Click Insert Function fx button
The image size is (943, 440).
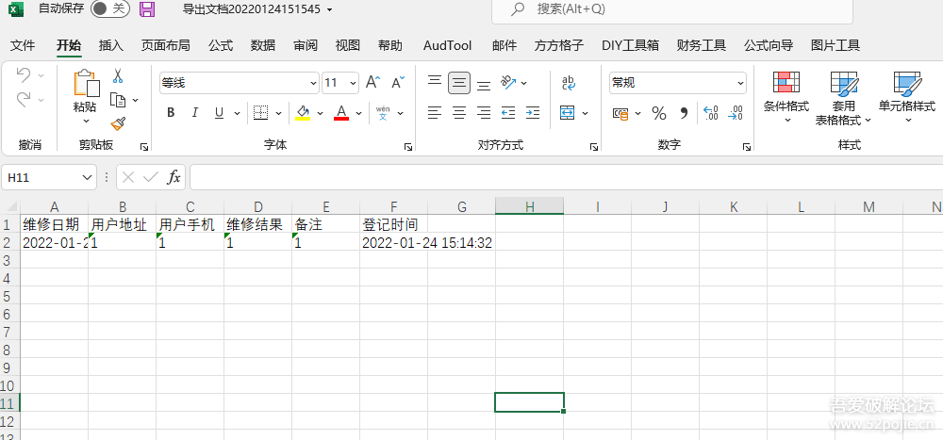(x=174, y=177)
